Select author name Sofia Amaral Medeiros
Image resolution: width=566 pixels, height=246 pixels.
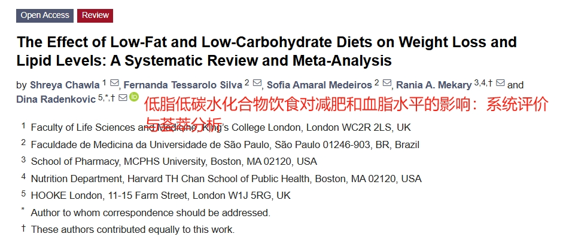pos(319,85)
